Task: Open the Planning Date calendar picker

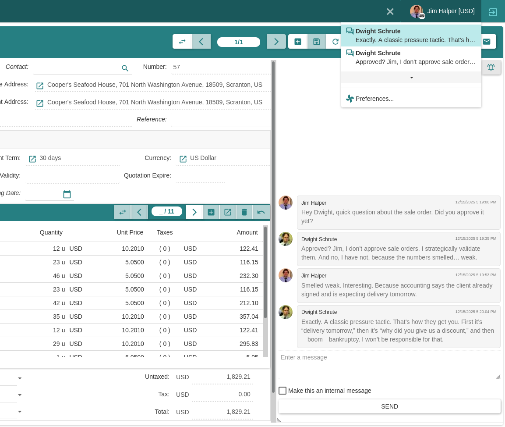Action: pos(67,194)
